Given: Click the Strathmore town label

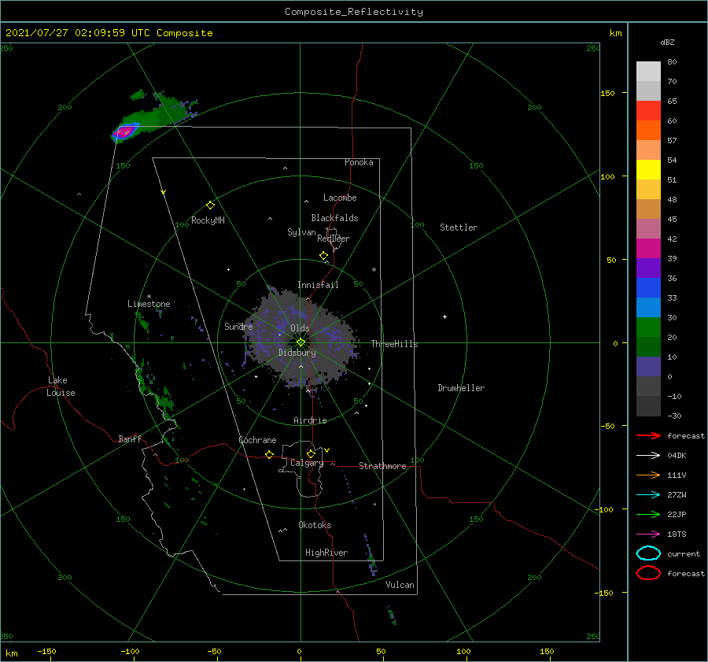Looking at the screenshot, I should click(x=382, y=466).
